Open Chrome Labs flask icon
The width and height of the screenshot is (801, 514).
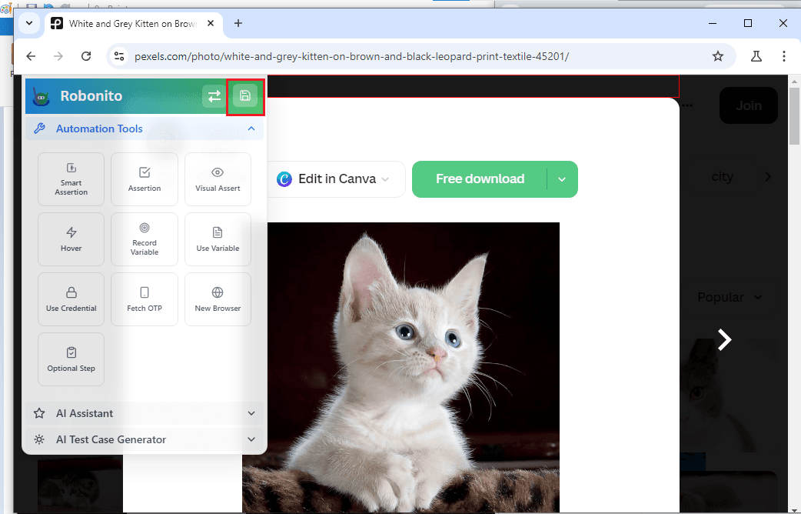point(756,56)
